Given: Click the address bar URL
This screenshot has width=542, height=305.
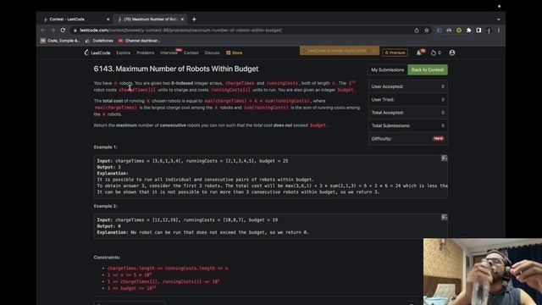Looking at the screenshot, I should [x=180, y=30].
